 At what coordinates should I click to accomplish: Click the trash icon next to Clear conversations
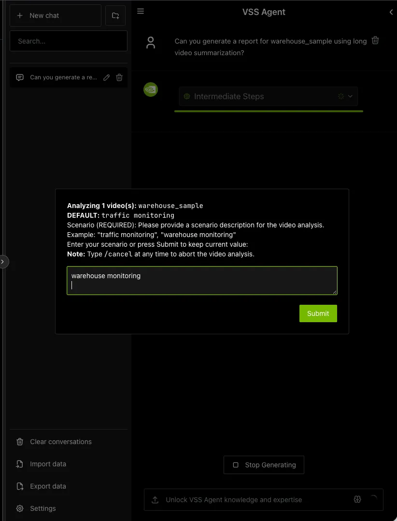[x=20, y=442]
